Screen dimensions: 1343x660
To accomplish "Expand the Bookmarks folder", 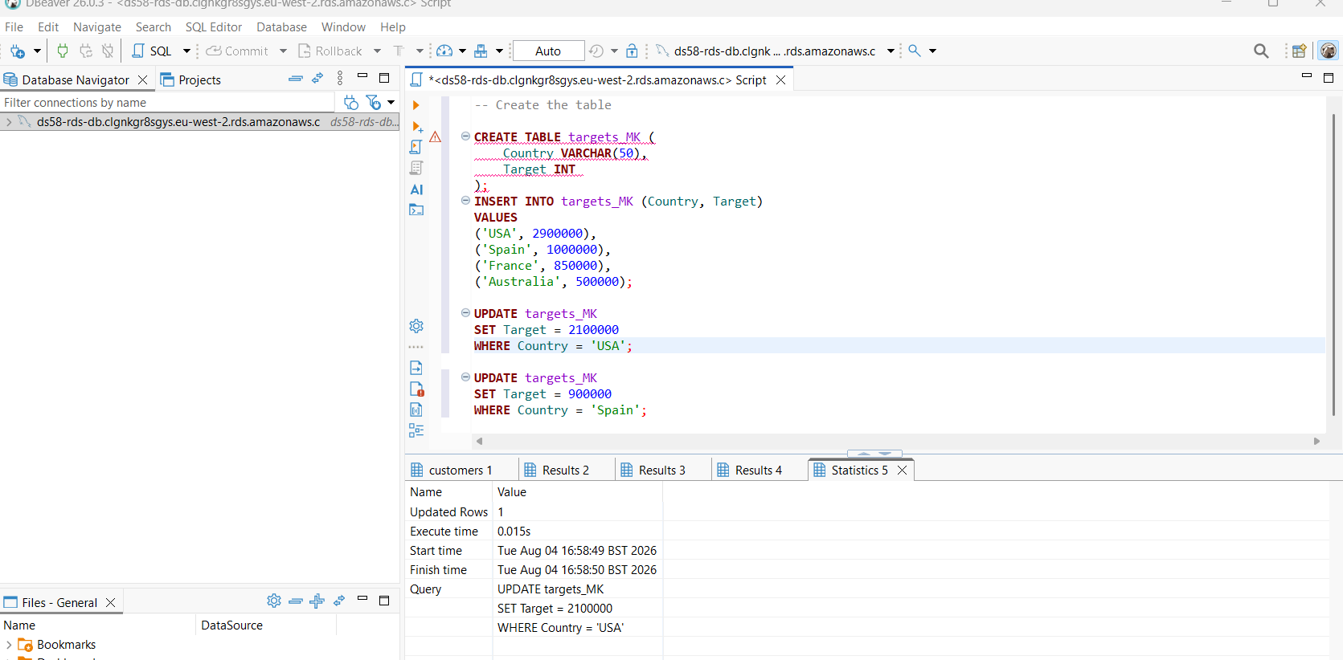I will (8, 645).
